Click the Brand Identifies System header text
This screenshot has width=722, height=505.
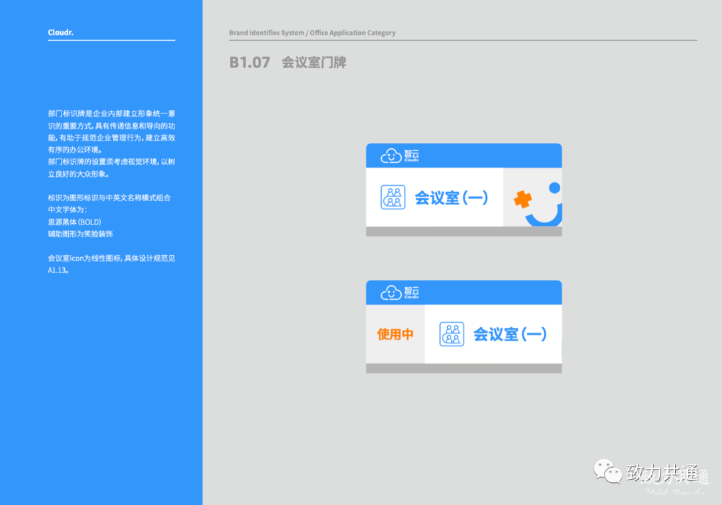(x=312, y=33)
